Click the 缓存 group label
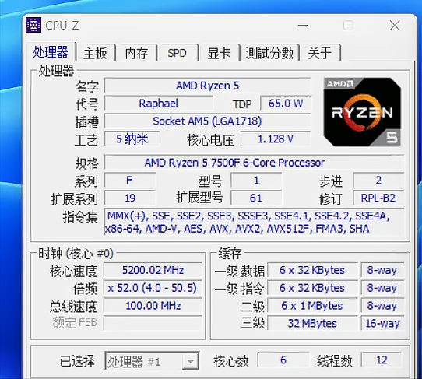Image resolution: width=422 pixels, height=379 pixels. [x=230, y=254]
